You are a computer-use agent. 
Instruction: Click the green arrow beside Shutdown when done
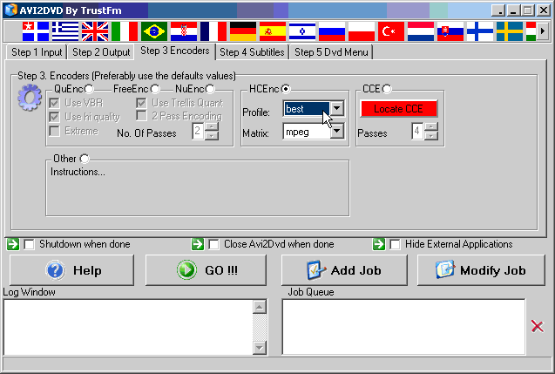(x=13, y=244)
